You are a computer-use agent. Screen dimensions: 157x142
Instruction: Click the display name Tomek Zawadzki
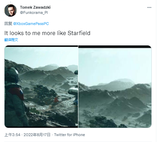click(35, 7)
